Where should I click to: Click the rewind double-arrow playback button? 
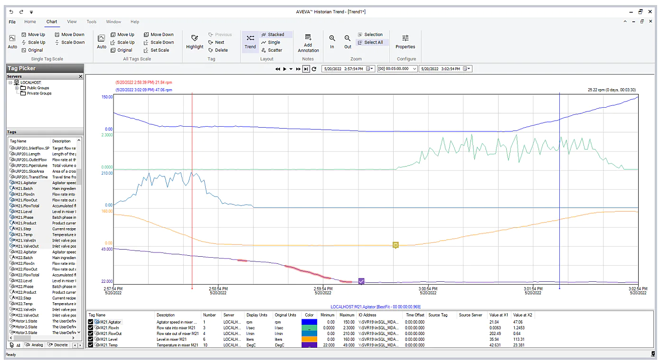[278, 69]
